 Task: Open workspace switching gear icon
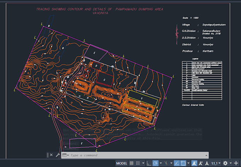(x=225, y=163)
